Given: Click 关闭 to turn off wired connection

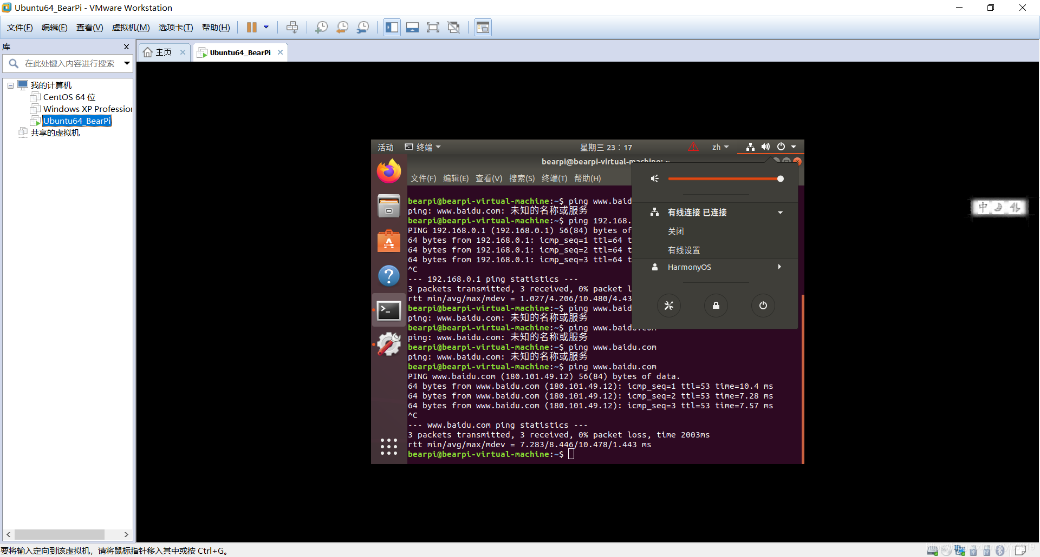Looking at the screenshot, I should [675, 231].
